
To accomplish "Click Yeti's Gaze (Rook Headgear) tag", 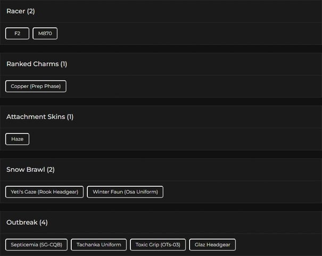I will pyautogui.click(x=45, y=192).
